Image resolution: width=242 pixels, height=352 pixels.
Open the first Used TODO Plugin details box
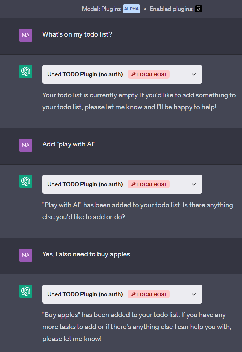[x=85, y=74]
